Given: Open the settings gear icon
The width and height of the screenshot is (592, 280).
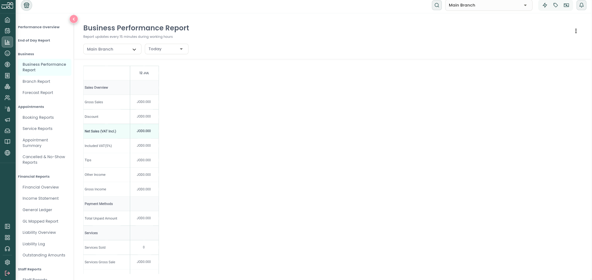Looking at the screenshot, I should point(7,262).
